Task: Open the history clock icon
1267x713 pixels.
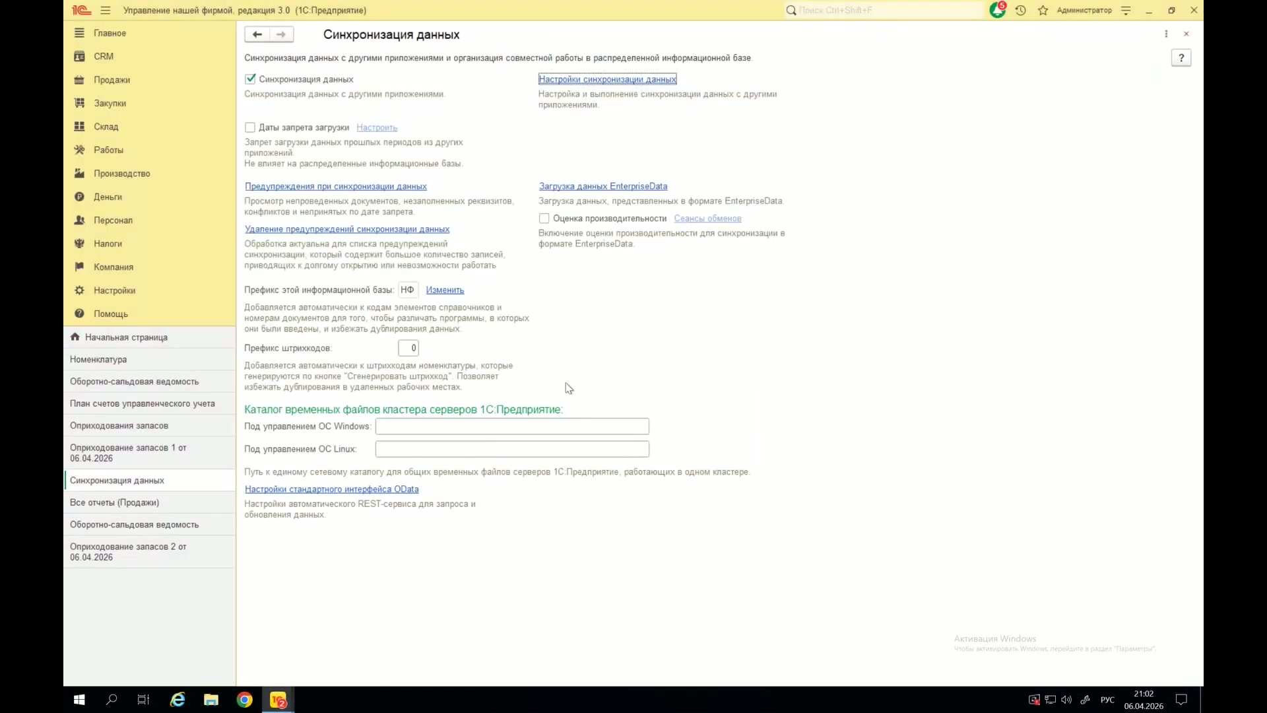Action: pyautogui.click(x=1021, y=11)
